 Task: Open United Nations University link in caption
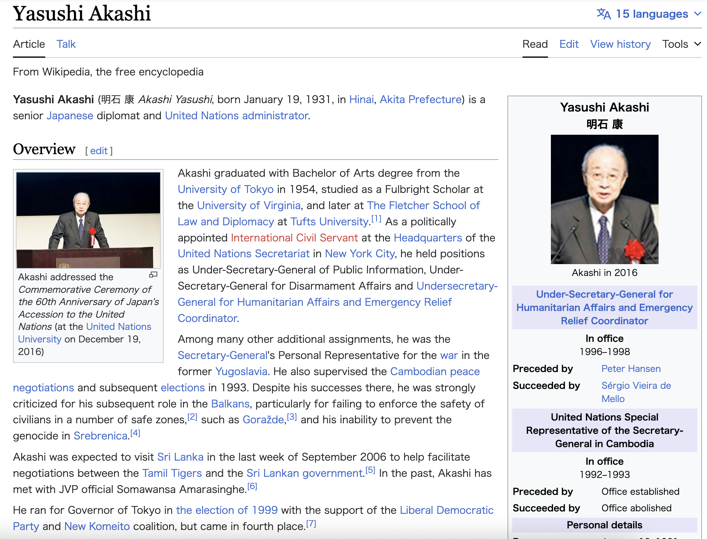pos(84,333)
